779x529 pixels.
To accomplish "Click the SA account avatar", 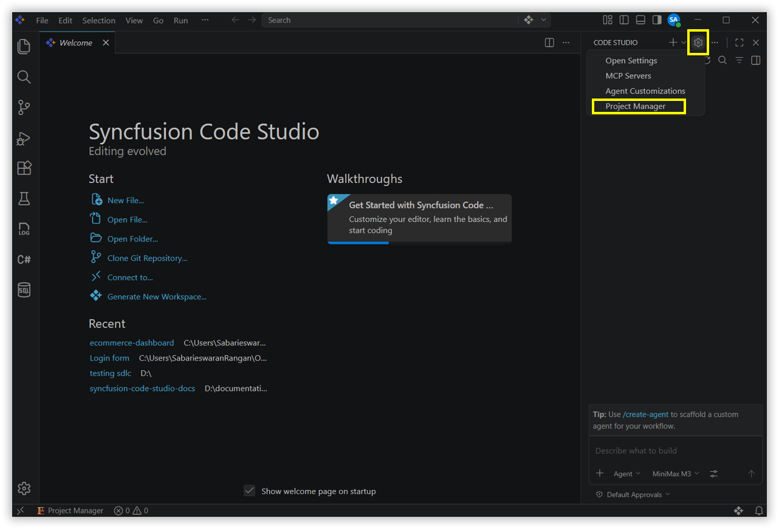I will [x=673, y=20].
